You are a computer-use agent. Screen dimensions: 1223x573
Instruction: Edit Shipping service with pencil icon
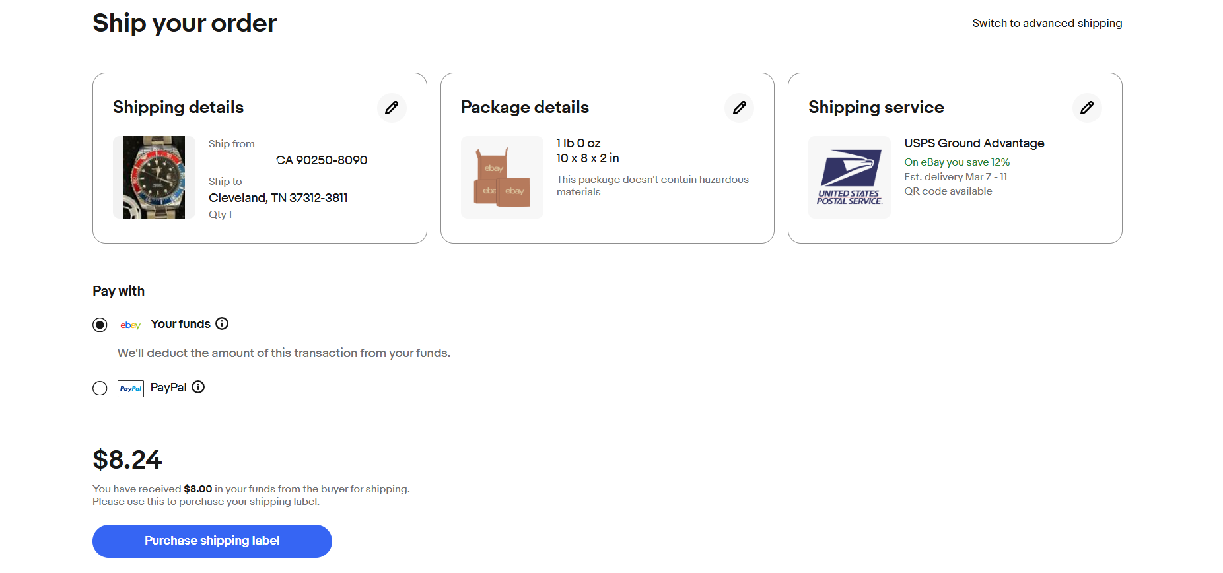pyautogui.click(x=1087, y=108)
